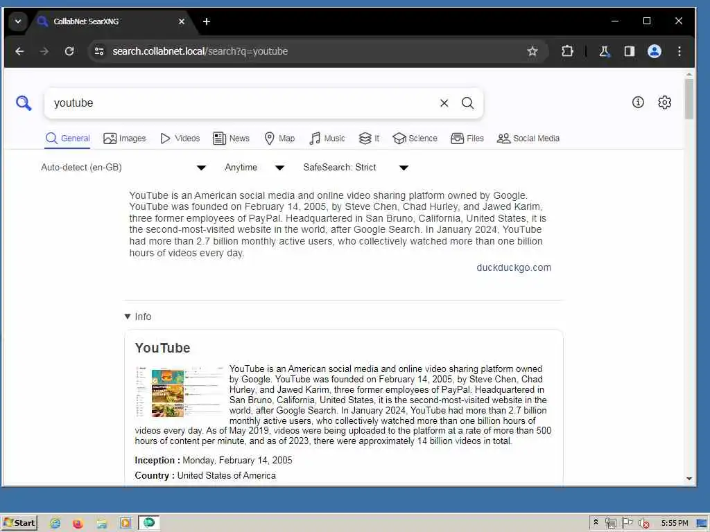Switch to the Images tab

125,139
